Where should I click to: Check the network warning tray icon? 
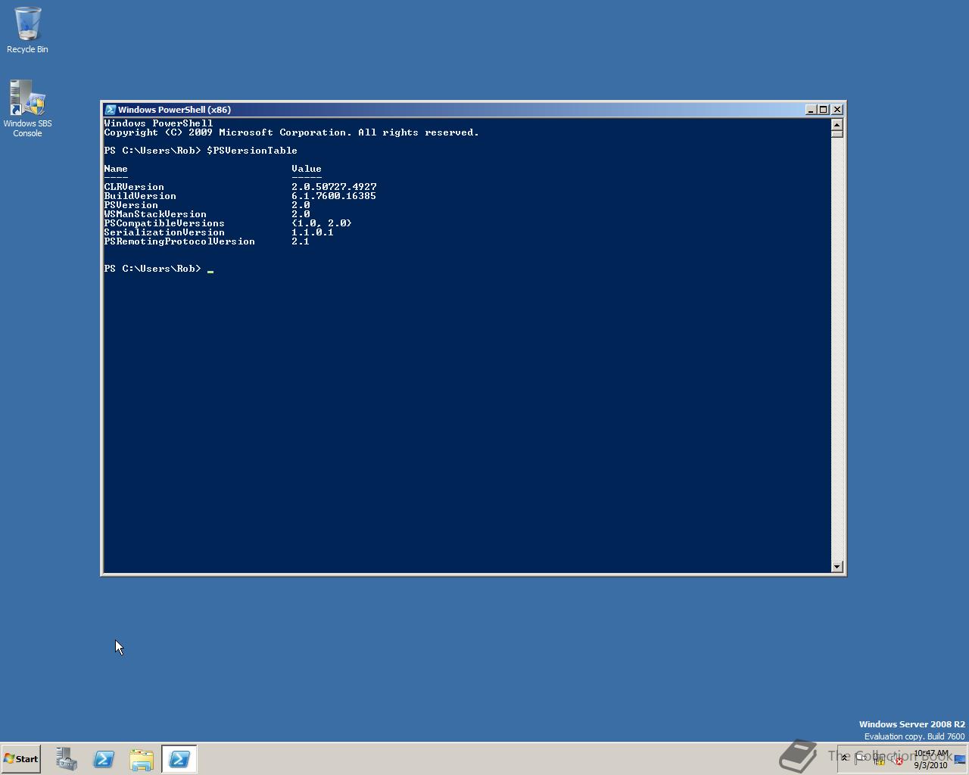coord(879,758)
